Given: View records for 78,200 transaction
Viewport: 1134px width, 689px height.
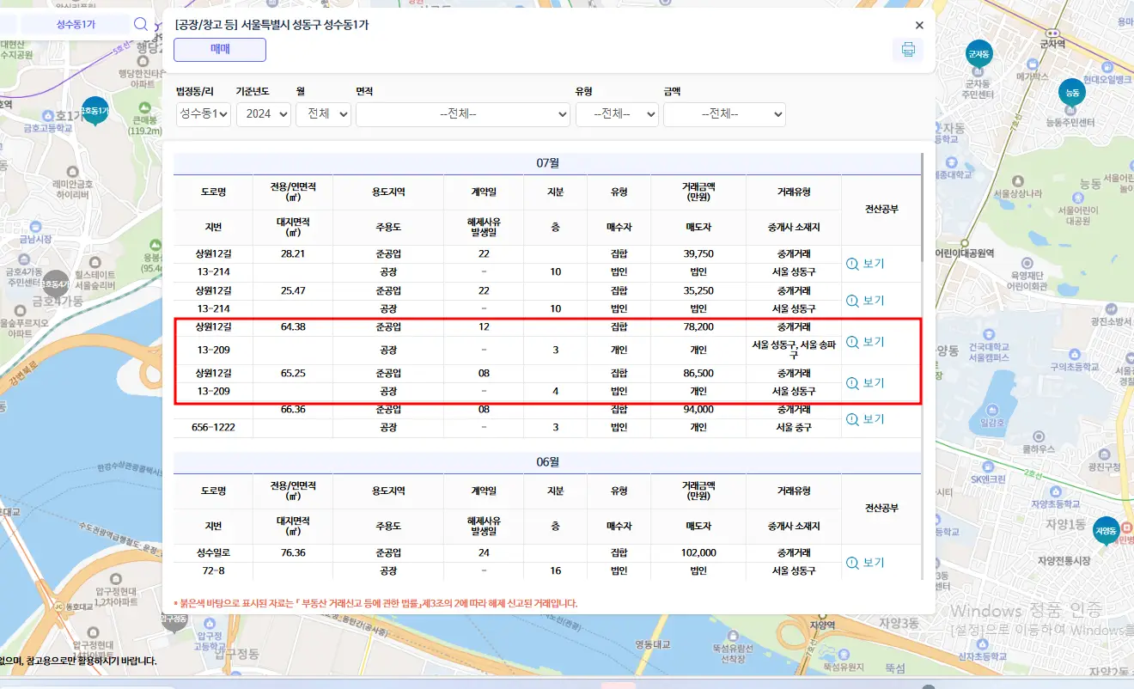Looking at the screenshot, I should point(865,342).
